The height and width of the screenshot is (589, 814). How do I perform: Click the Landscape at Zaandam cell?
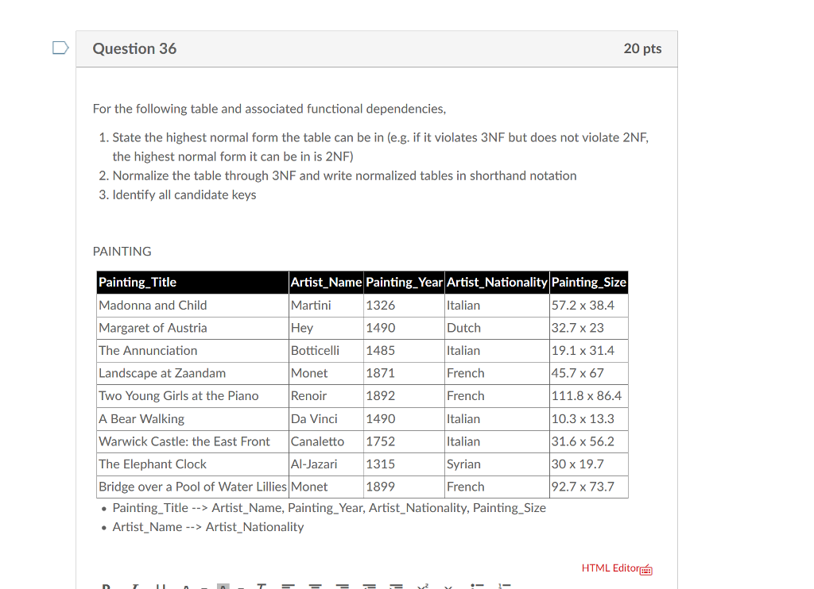192,373
